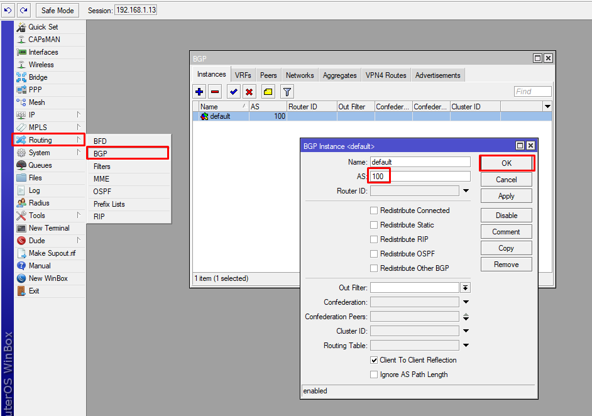
Task: Click the Find search box
Action: [x=533, y=91]
